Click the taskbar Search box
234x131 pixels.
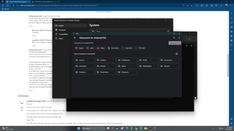pos(93,128)
